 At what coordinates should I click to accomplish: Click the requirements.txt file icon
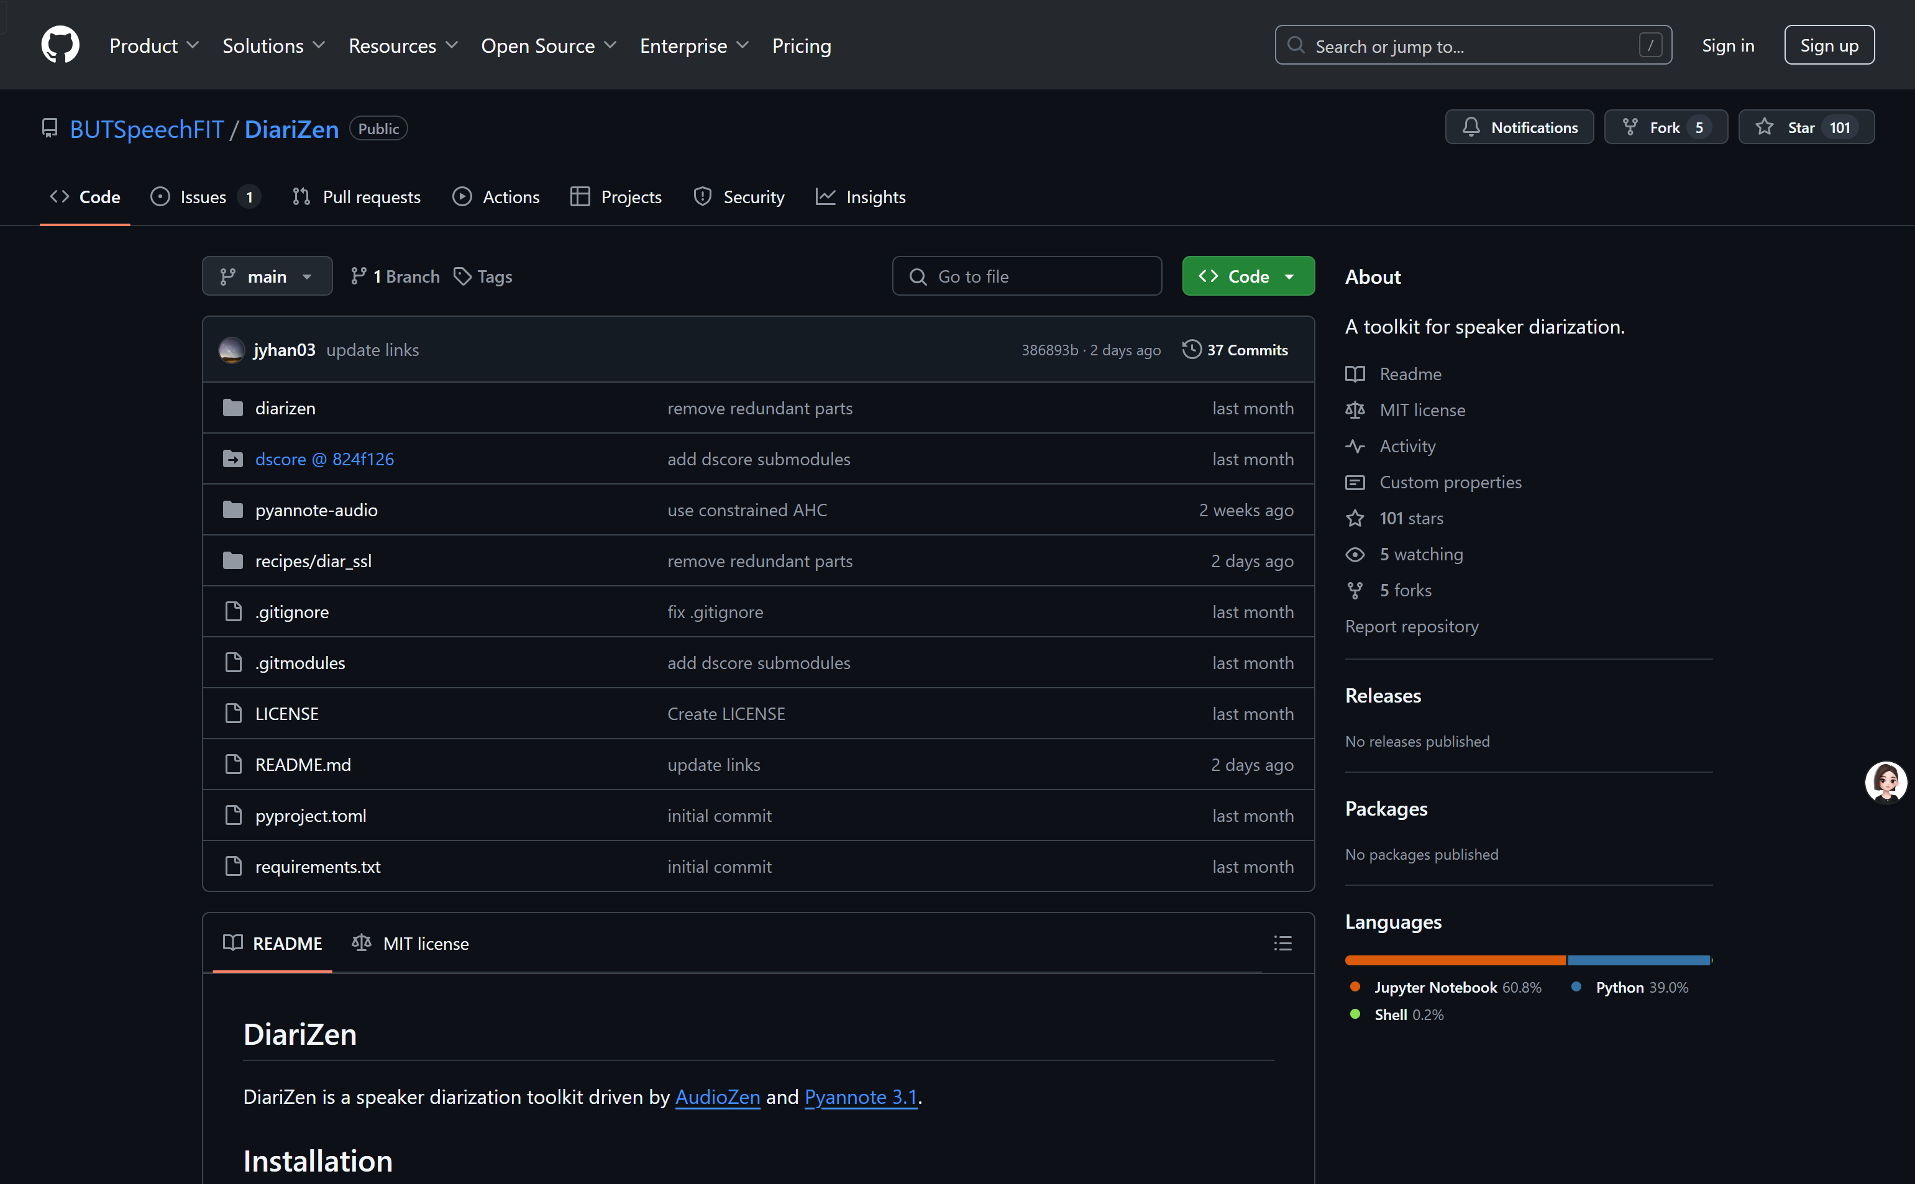[x=234, y=866]
